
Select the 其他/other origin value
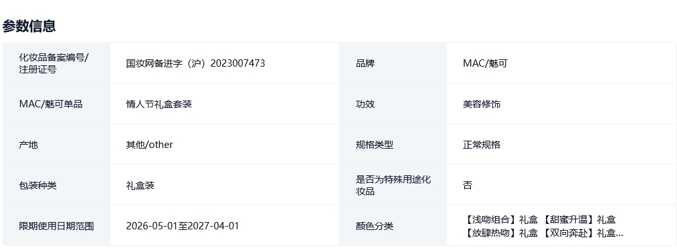[x=149, y=145]
